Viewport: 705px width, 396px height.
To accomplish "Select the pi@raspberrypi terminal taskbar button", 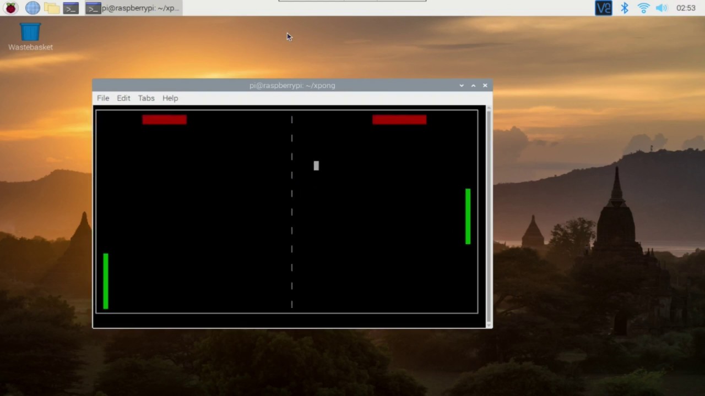I will coord(133,8).
